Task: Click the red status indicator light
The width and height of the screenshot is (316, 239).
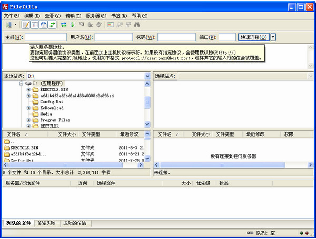Action: pos(307,233)
